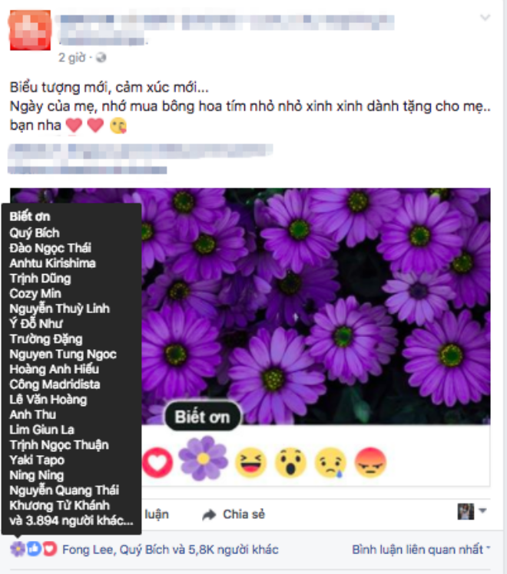Pick the laughing Haha reaction emoji
The height and width of the screenshot is (574, 507).
click(250, 463)
